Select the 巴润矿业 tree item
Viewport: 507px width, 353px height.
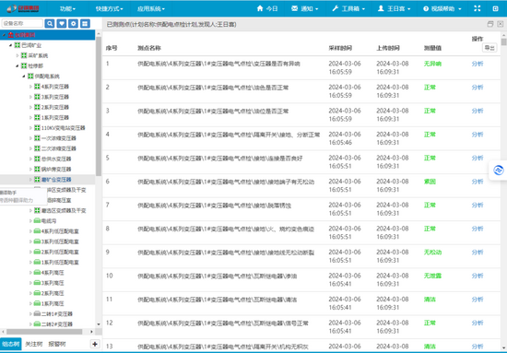coord(31,45)
